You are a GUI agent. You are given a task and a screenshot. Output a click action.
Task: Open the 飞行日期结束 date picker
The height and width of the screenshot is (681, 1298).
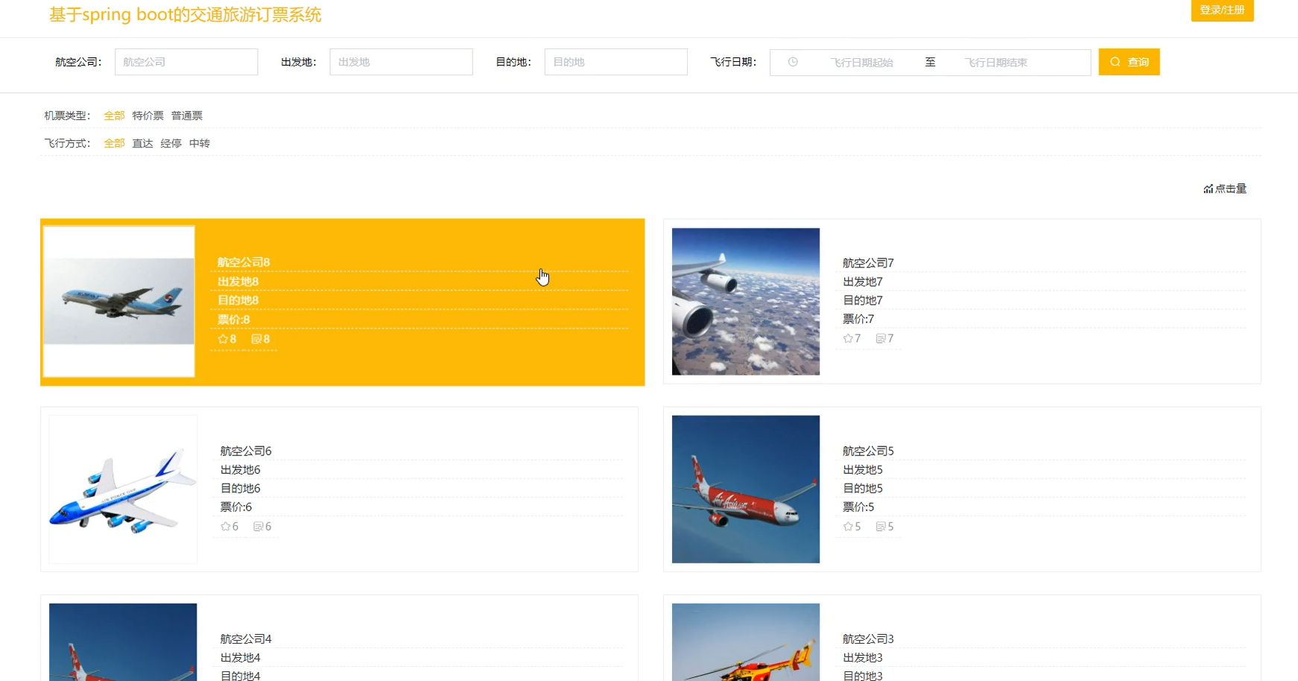(x=995, y=63)
